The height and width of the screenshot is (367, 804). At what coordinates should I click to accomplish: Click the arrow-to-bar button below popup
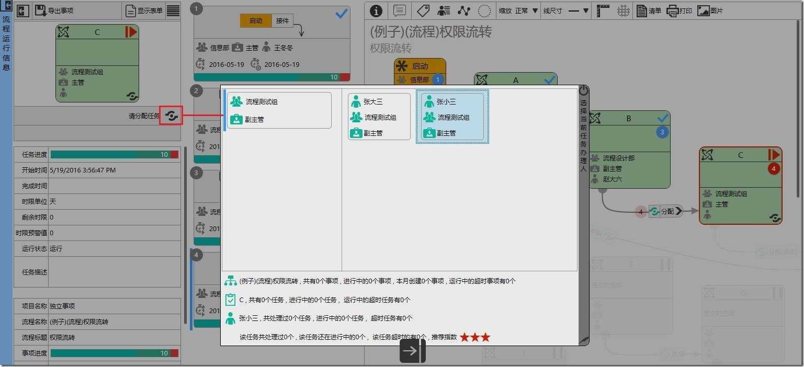coord(413,351)
